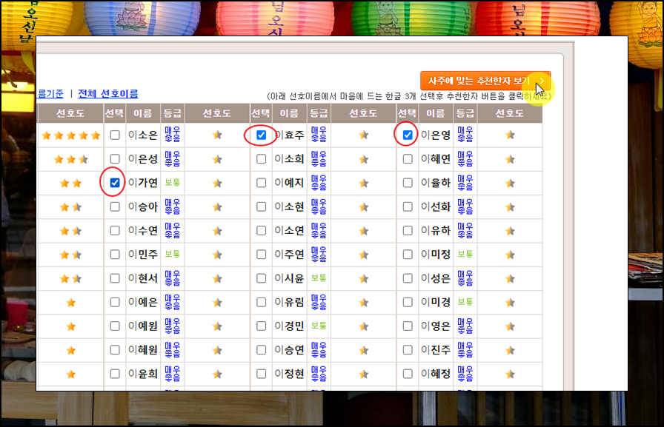Image resolution: width=664 pixels, height=427 pixels.
Task: Check the box for 이은성
Action: point(115,159)
